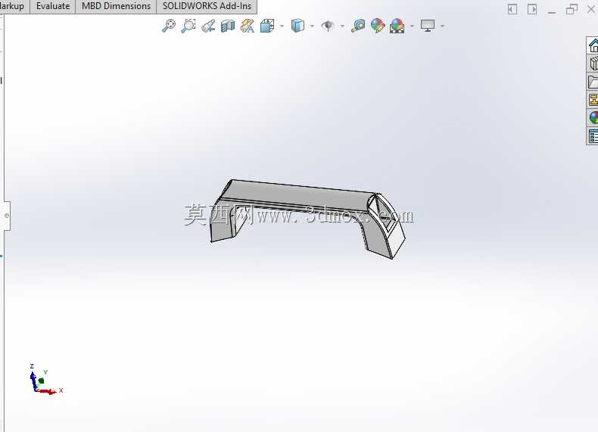Screen dimensions: 598x432
Task: Open the View Palette task pane
Action: (x=593, y=100)
